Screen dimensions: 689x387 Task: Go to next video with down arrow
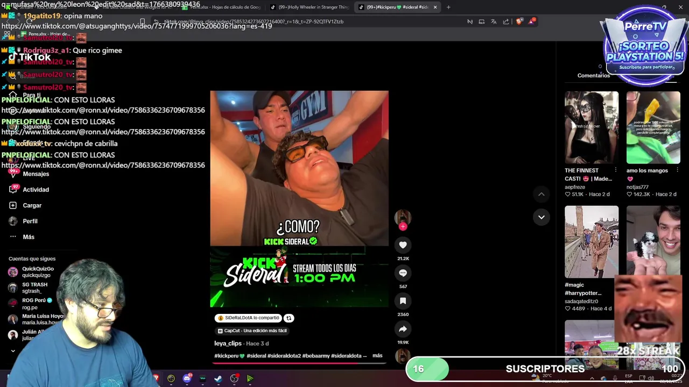(x=542, y=217)
